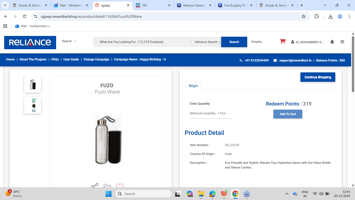355x200 pixels.
Task: Open User Guide link
Action: tap(71, 59)
